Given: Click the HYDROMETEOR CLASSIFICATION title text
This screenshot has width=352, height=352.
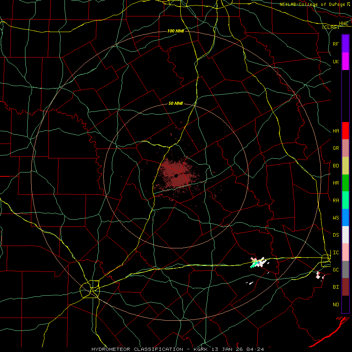Looking at the screenshot, I should [x=137, y=349].
